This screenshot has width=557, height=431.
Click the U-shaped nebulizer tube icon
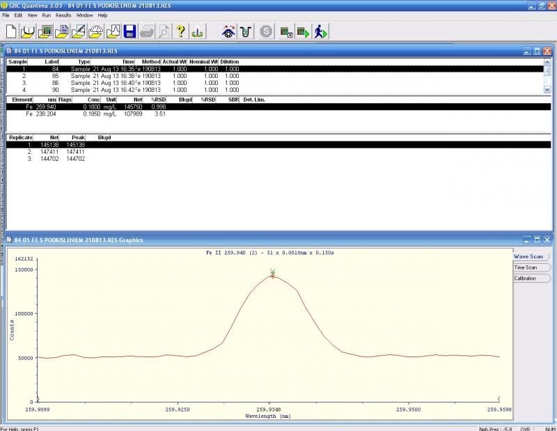[246, 31]
